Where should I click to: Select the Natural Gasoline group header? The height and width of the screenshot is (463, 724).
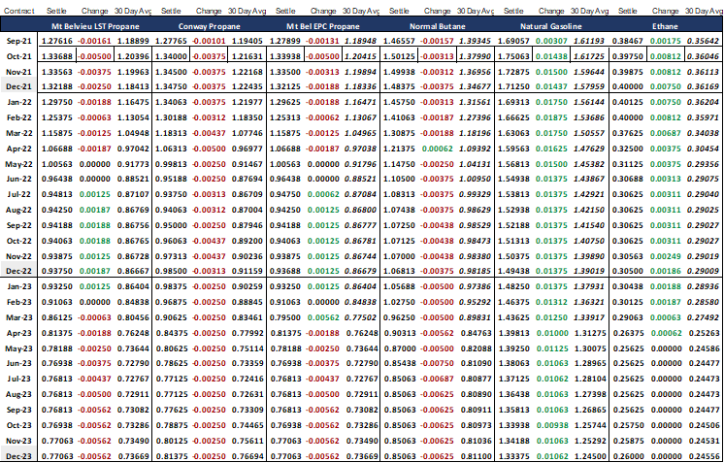(x=551, y=26)
